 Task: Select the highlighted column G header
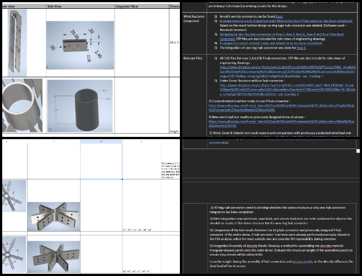click(x=101, y=141)
